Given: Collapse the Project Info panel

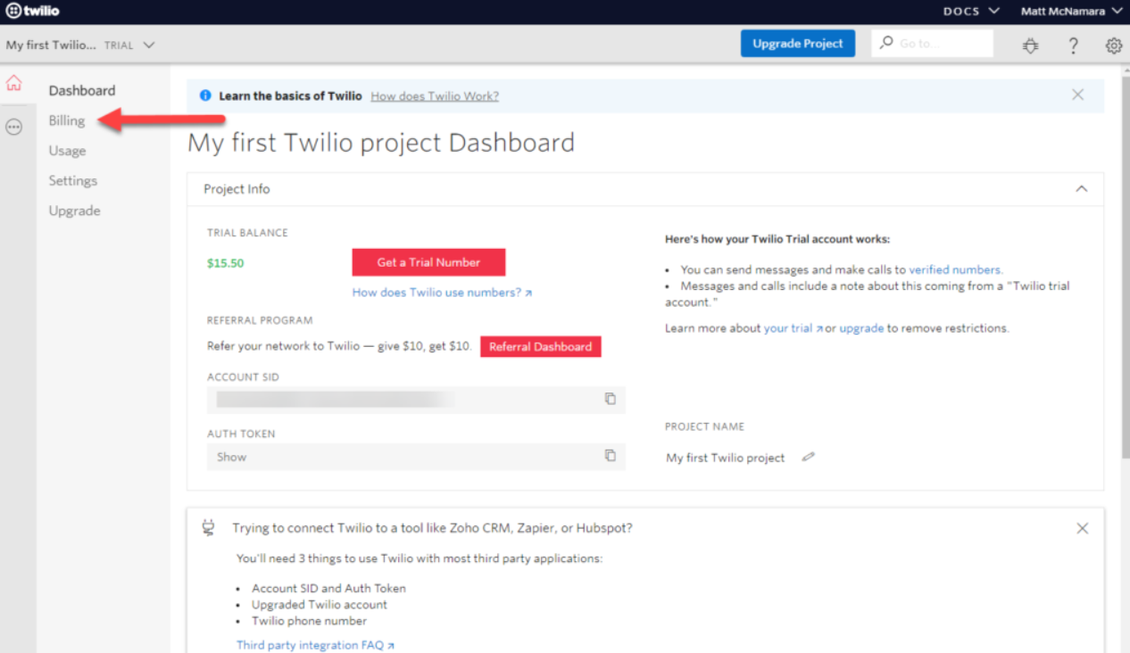Looking at the screenshot, I should pos(1082,189).
